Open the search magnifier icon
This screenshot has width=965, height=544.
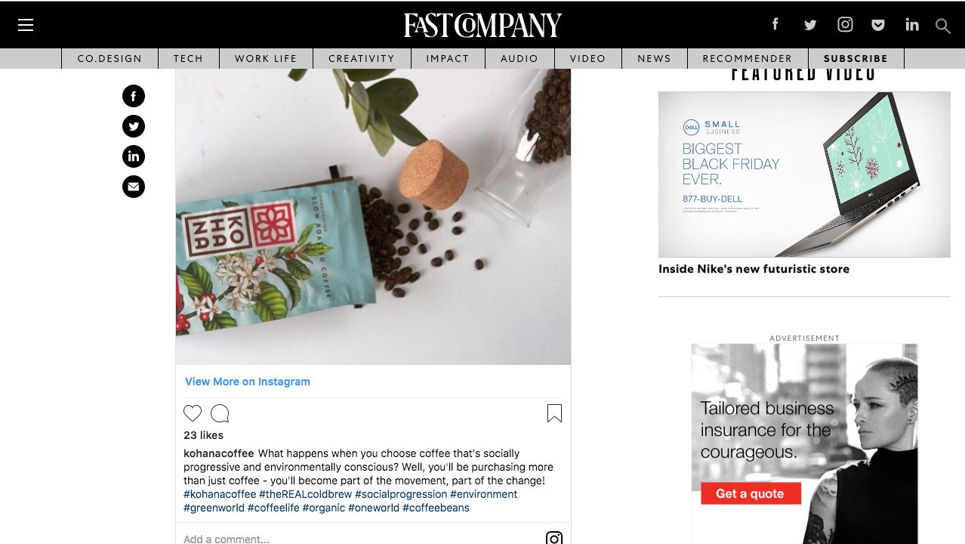pos(942,26)
